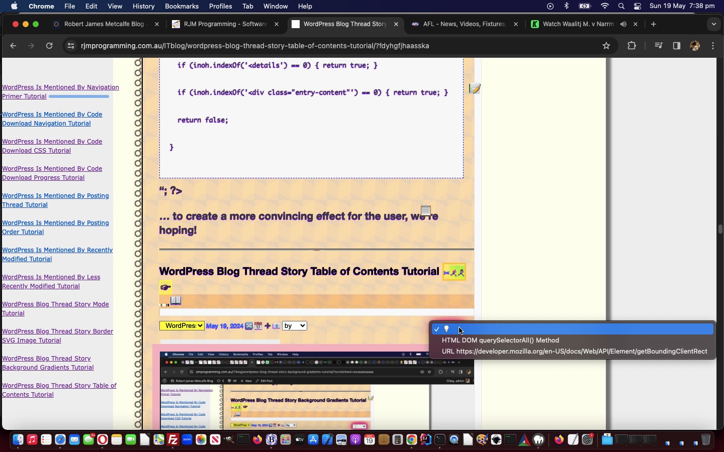Click the pointing hand icon under the title

pos(165,287)
